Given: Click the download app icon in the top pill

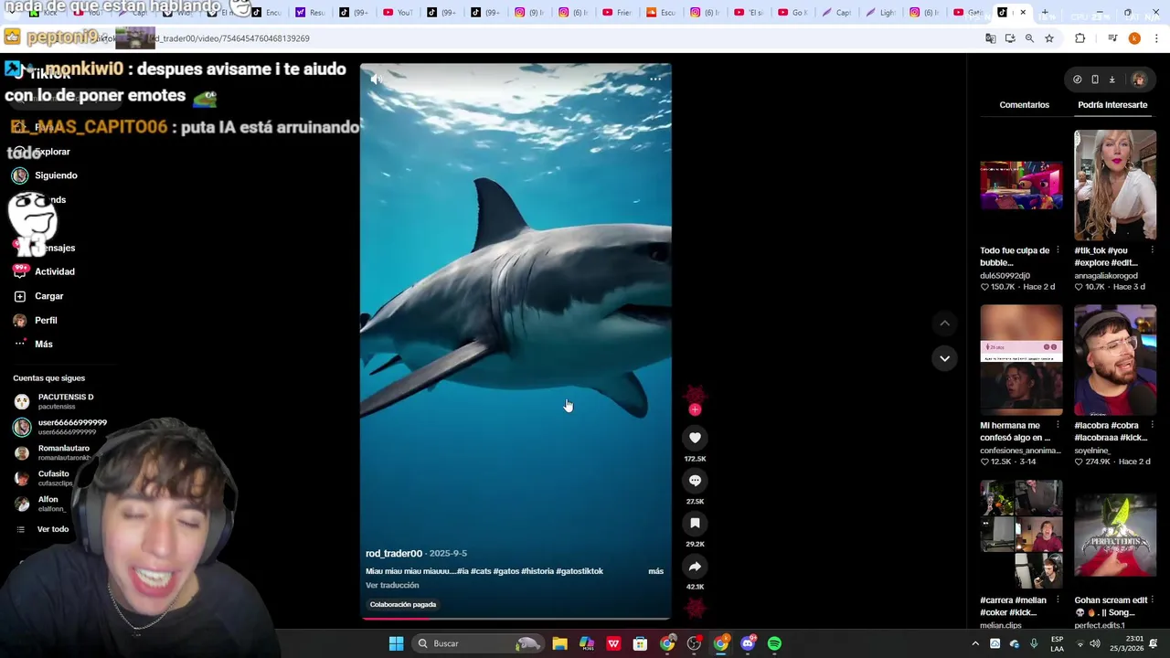Looking at the screenshot, I should point(1112,80).
